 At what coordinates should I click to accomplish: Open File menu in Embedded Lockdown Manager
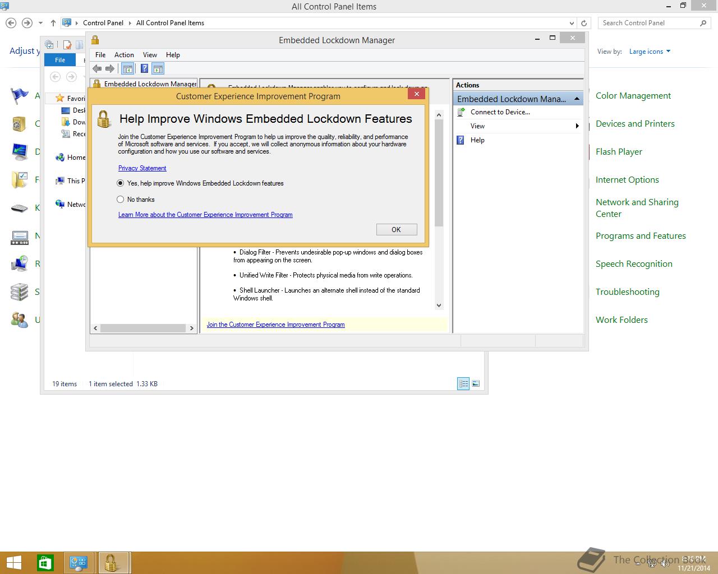100,55
